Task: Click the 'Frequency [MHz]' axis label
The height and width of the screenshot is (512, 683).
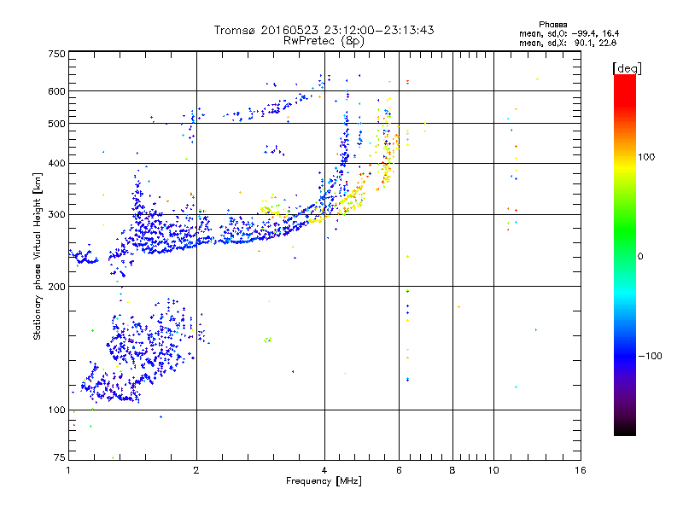Action: [324, 481]
